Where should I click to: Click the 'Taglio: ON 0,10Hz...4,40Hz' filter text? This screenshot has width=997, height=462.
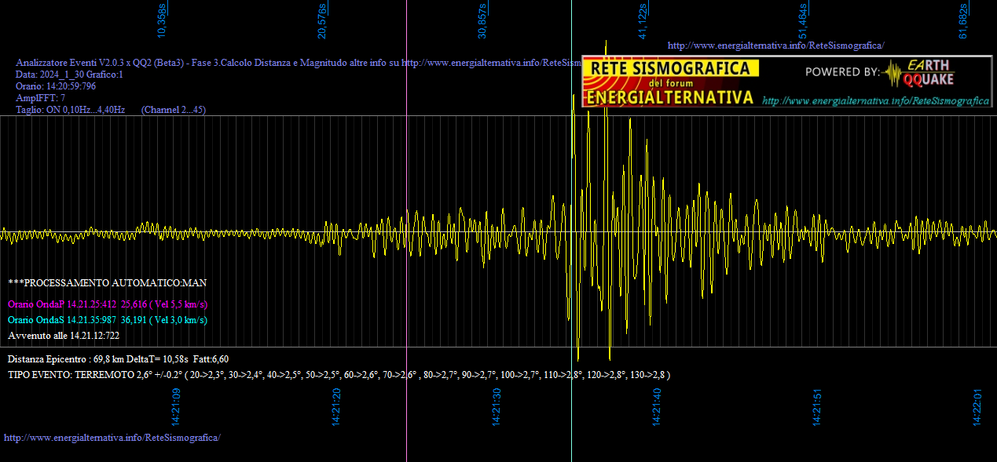point(71,110)
